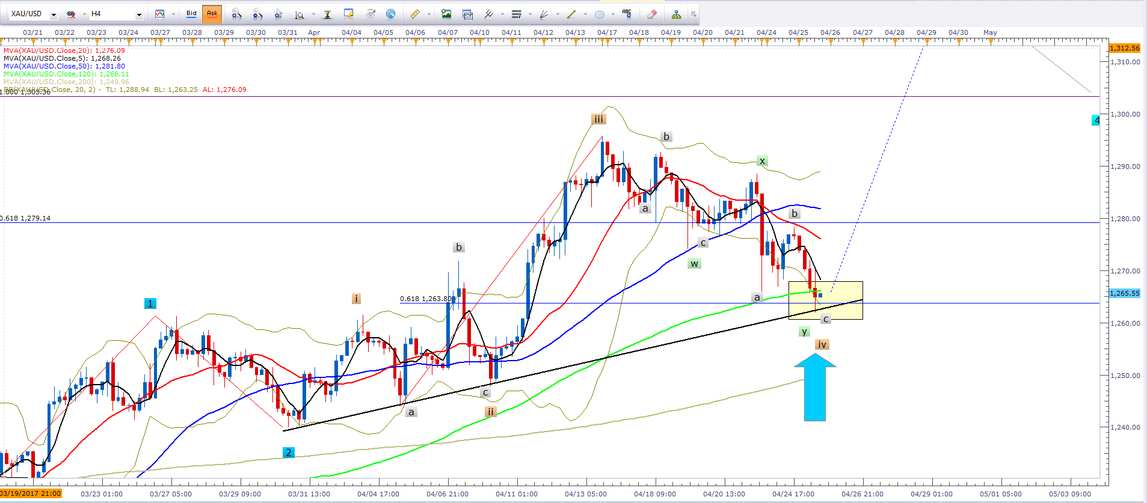Click the zoom out magnifier icon
Viewport: 1147px width, 503px height.
coord(257,14)
